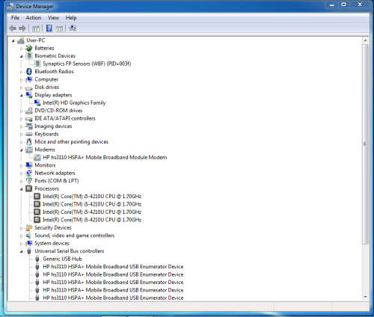Click the Device Manager title bar icon
374x317 pixels.
(x=10, y=6)
